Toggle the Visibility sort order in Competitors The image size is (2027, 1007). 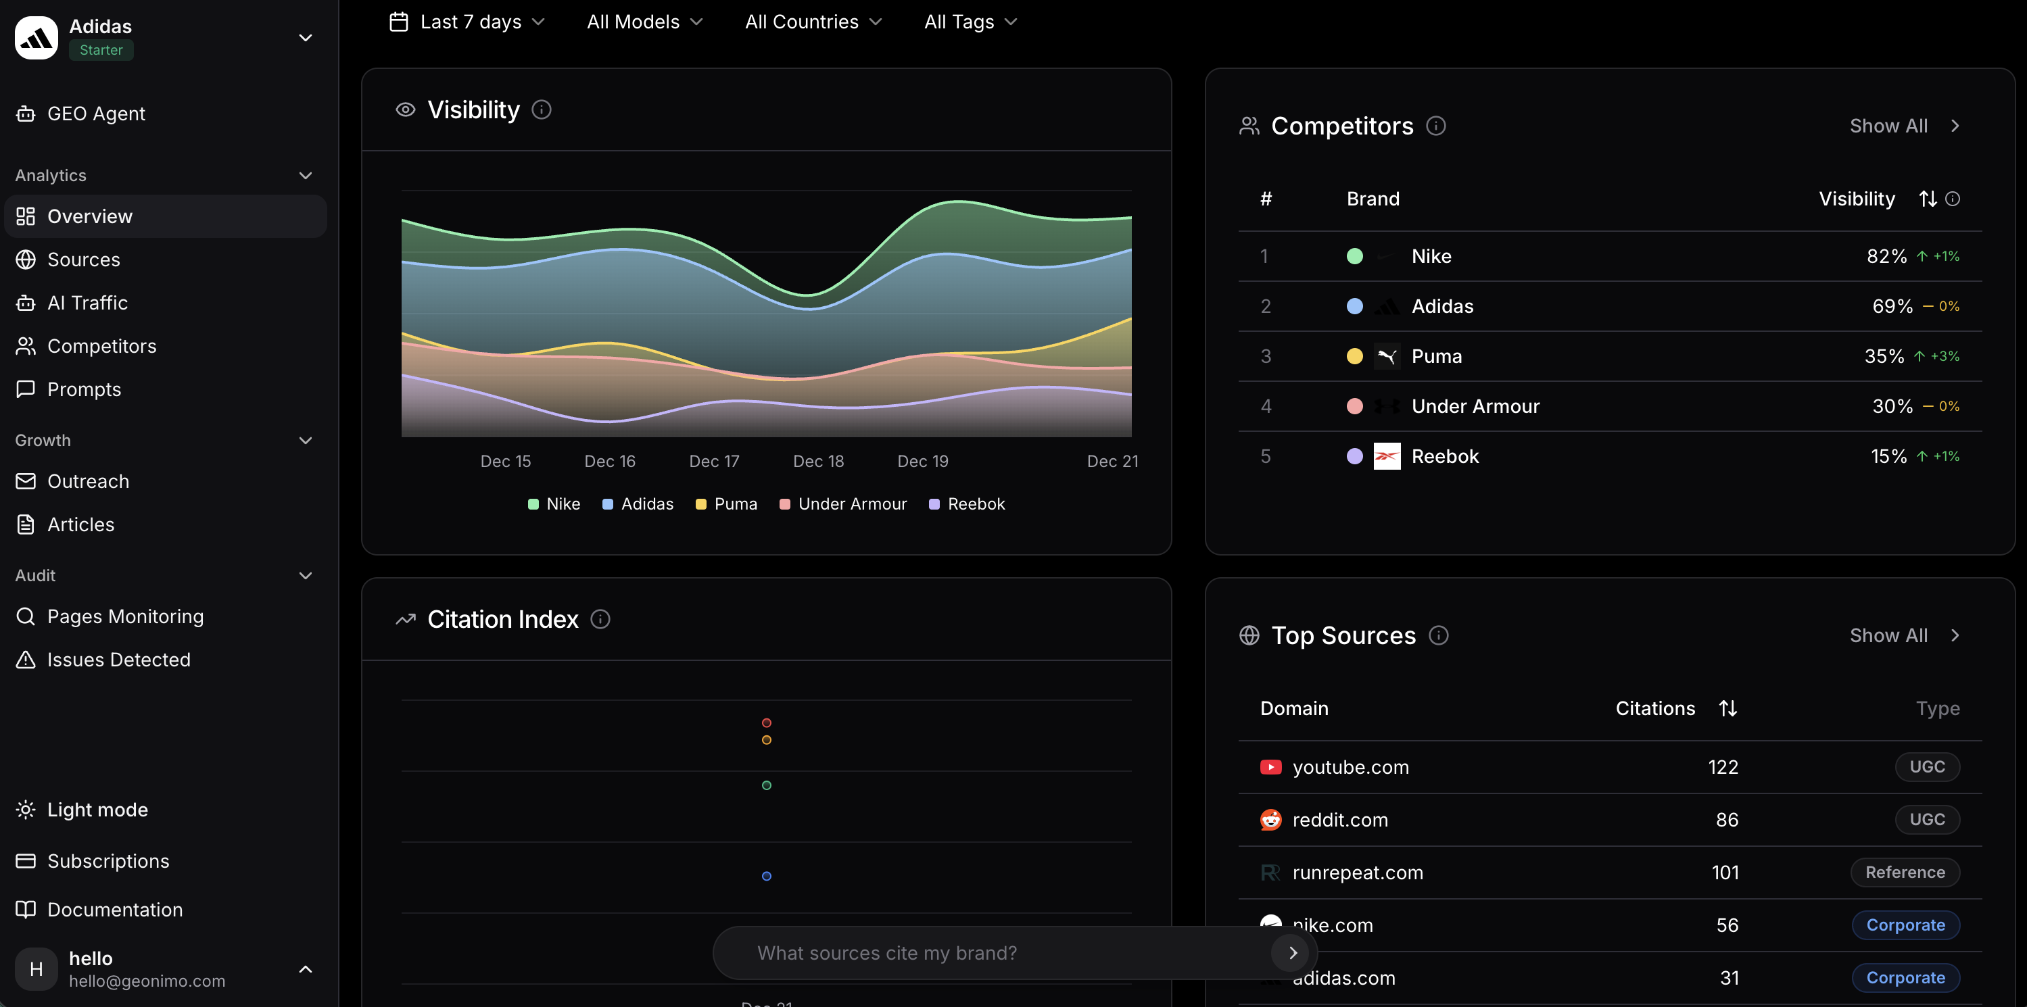click(1926, 198)
